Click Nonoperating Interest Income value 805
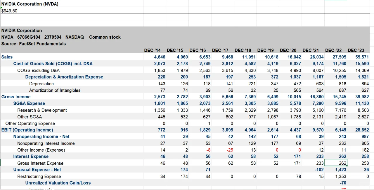374x190 pixels. point(365,143)
